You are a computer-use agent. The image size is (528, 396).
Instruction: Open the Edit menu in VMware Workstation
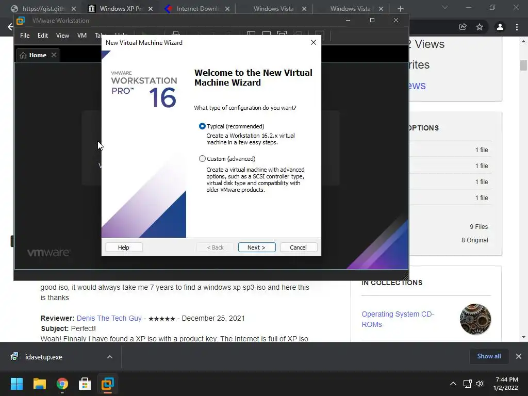[43, 36]
